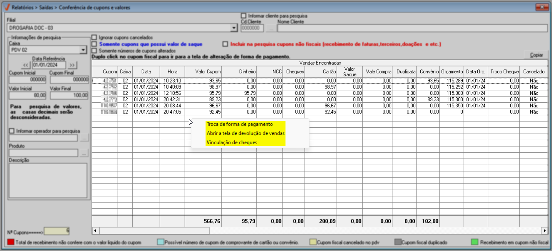
Task: Click the Cupom Inicial field
Action: [28, 80]
